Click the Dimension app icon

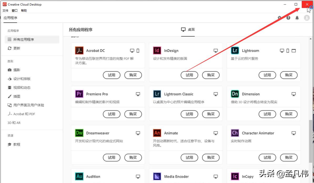(x=235, y=94)
